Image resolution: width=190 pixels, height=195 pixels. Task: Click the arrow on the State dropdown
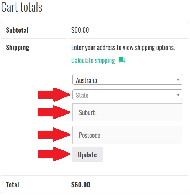[x=178, y=95]
